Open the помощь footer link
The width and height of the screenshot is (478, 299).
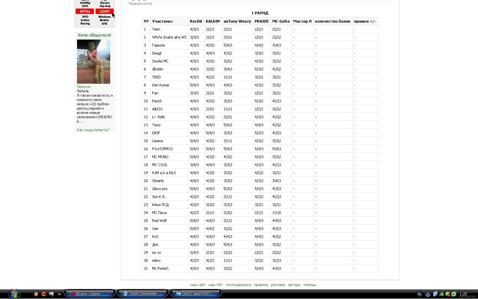pyautogui.click(x=310, y=285)
